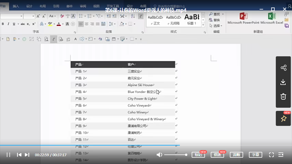Select the Normal (正文) style

point(155,20)
